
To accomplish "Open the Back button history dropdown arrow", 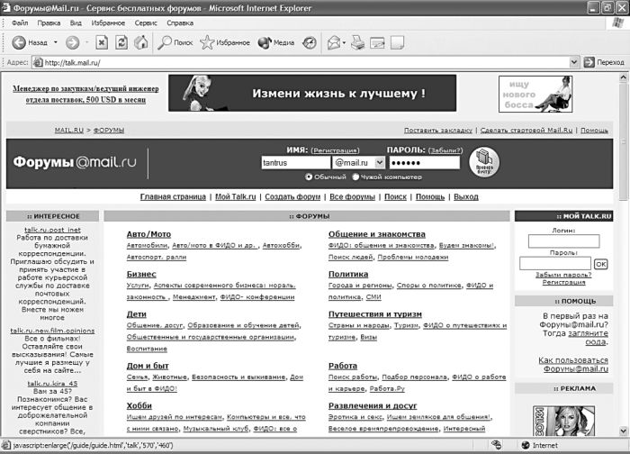I will (56, 42).
